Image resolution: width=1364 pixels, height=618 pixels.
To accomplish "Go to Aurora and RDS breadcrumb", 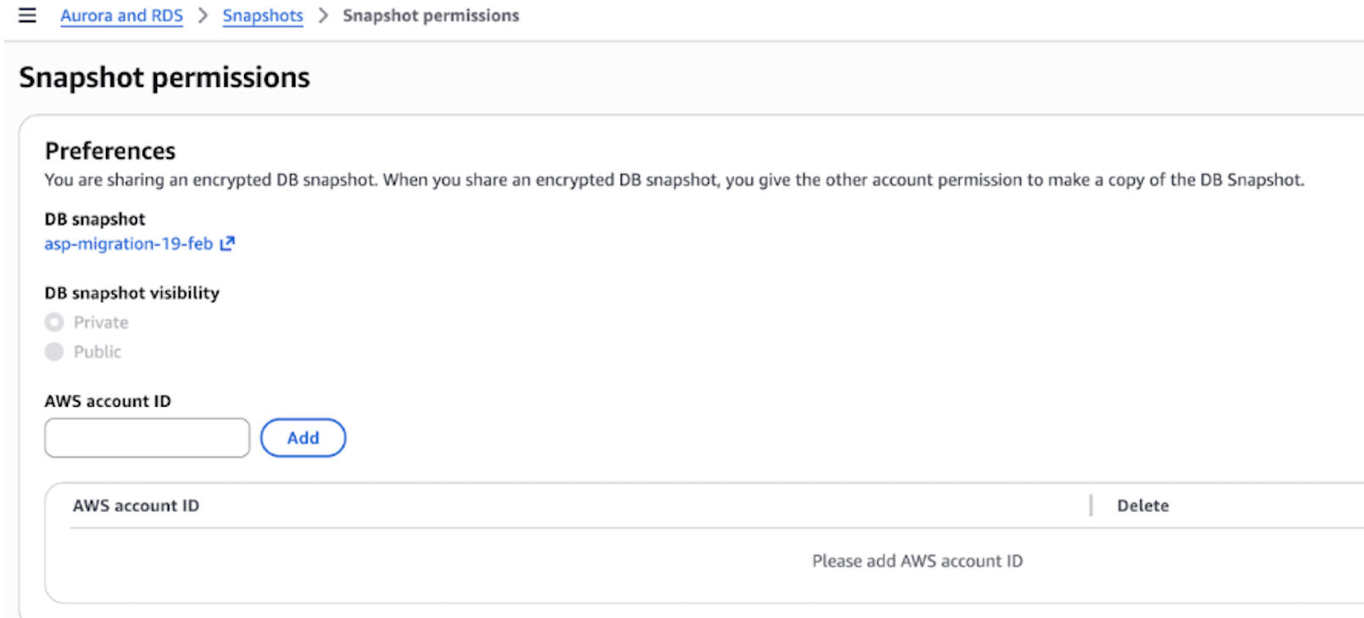I will [121, 15].
